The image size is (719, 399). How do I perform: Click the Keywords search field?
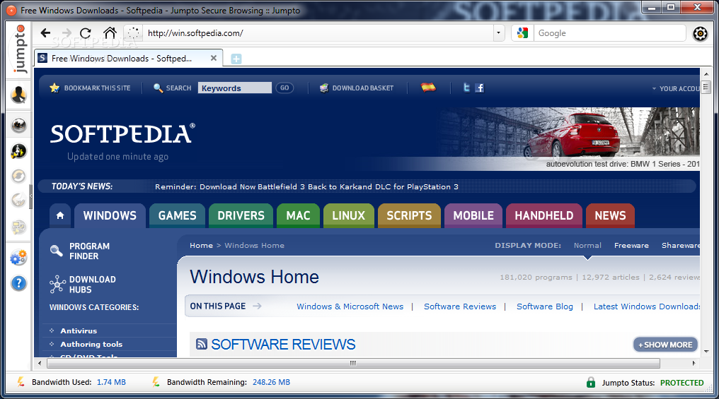coord(235,88)
